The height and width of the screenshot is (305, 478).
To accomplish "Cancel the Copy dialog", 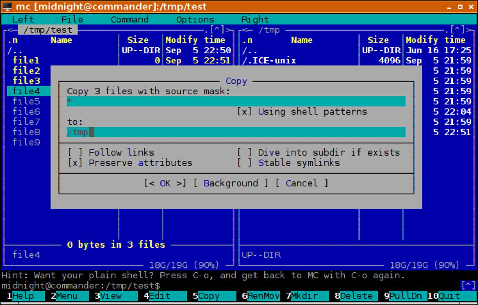I will 302,183.
